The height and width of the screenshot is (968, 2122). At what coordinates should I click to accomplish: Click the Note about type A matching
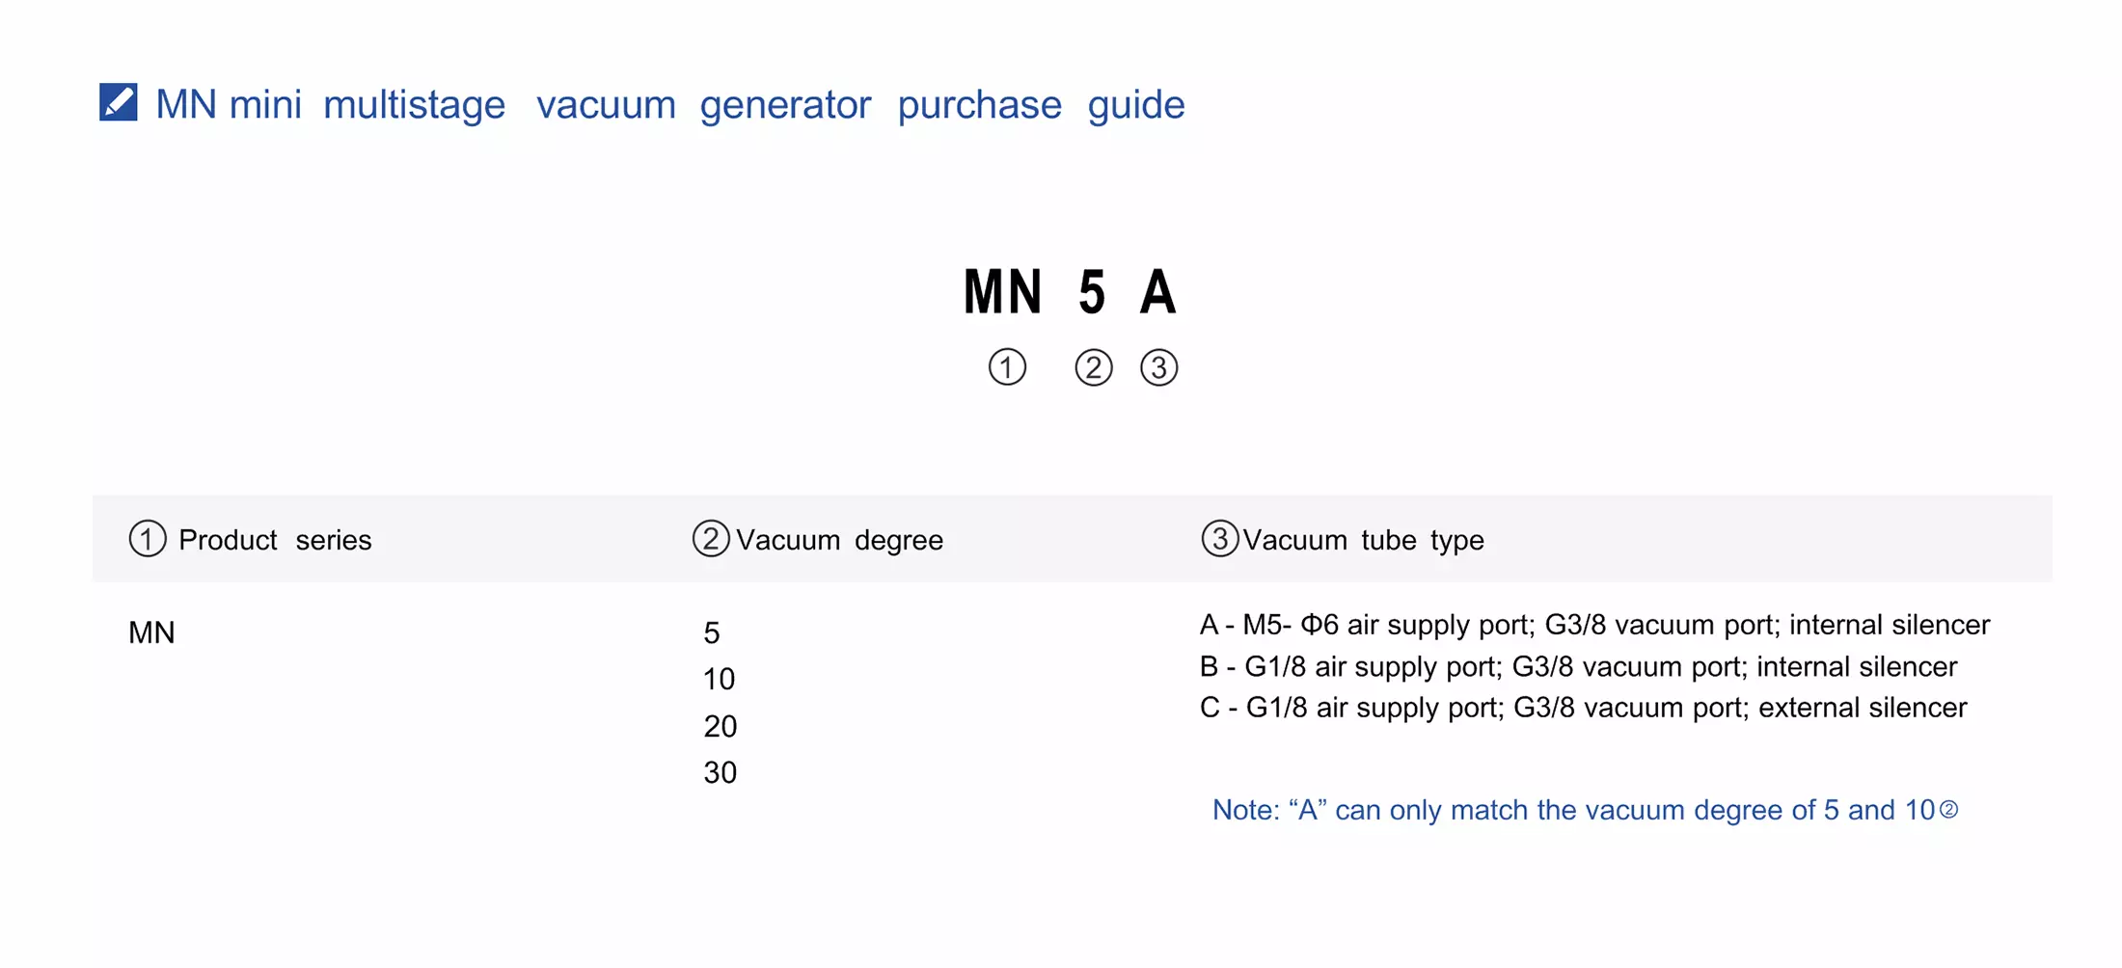tap(1572, 810)
